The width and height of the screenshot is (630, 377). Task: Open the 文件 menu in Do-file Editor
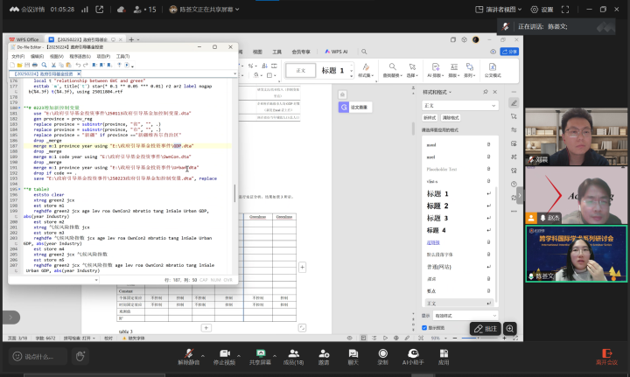point(17,55)
